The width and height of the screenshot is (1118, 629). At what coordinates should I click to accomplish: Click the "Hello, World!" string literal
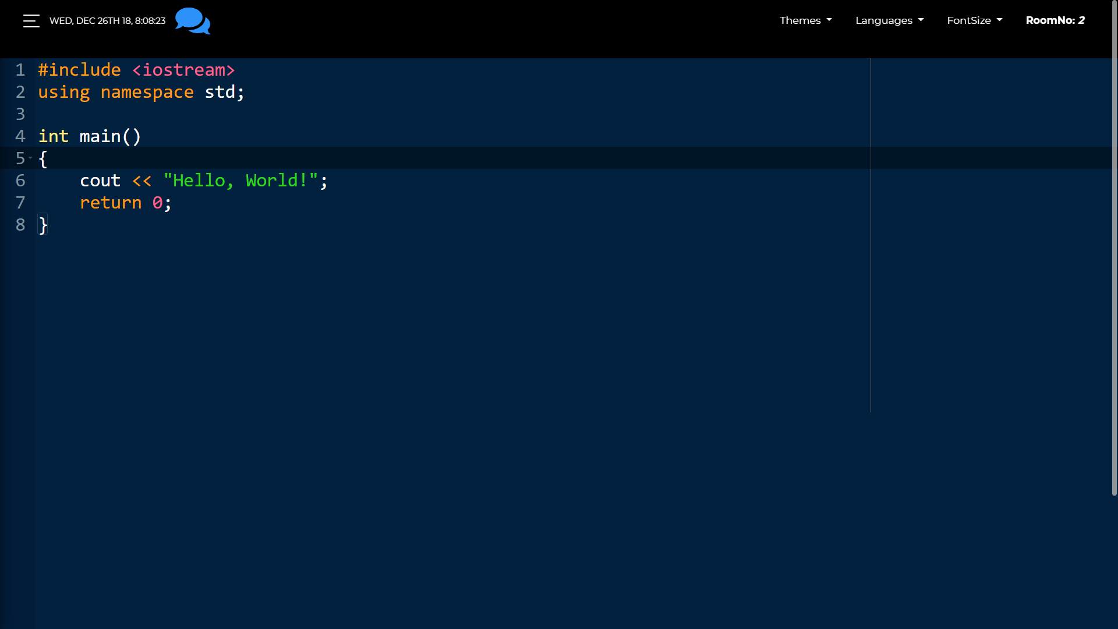pyautogui.click(x=240, y=181)
